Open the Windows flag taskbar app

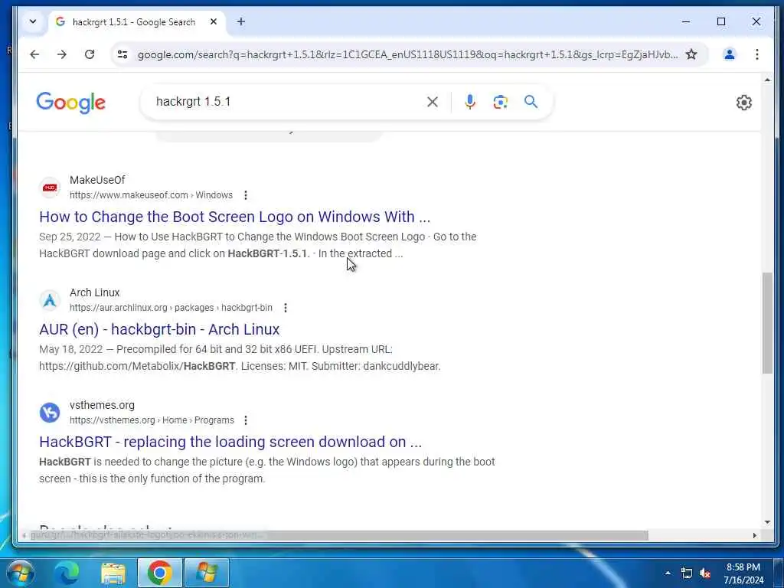[x=207, y=573]
